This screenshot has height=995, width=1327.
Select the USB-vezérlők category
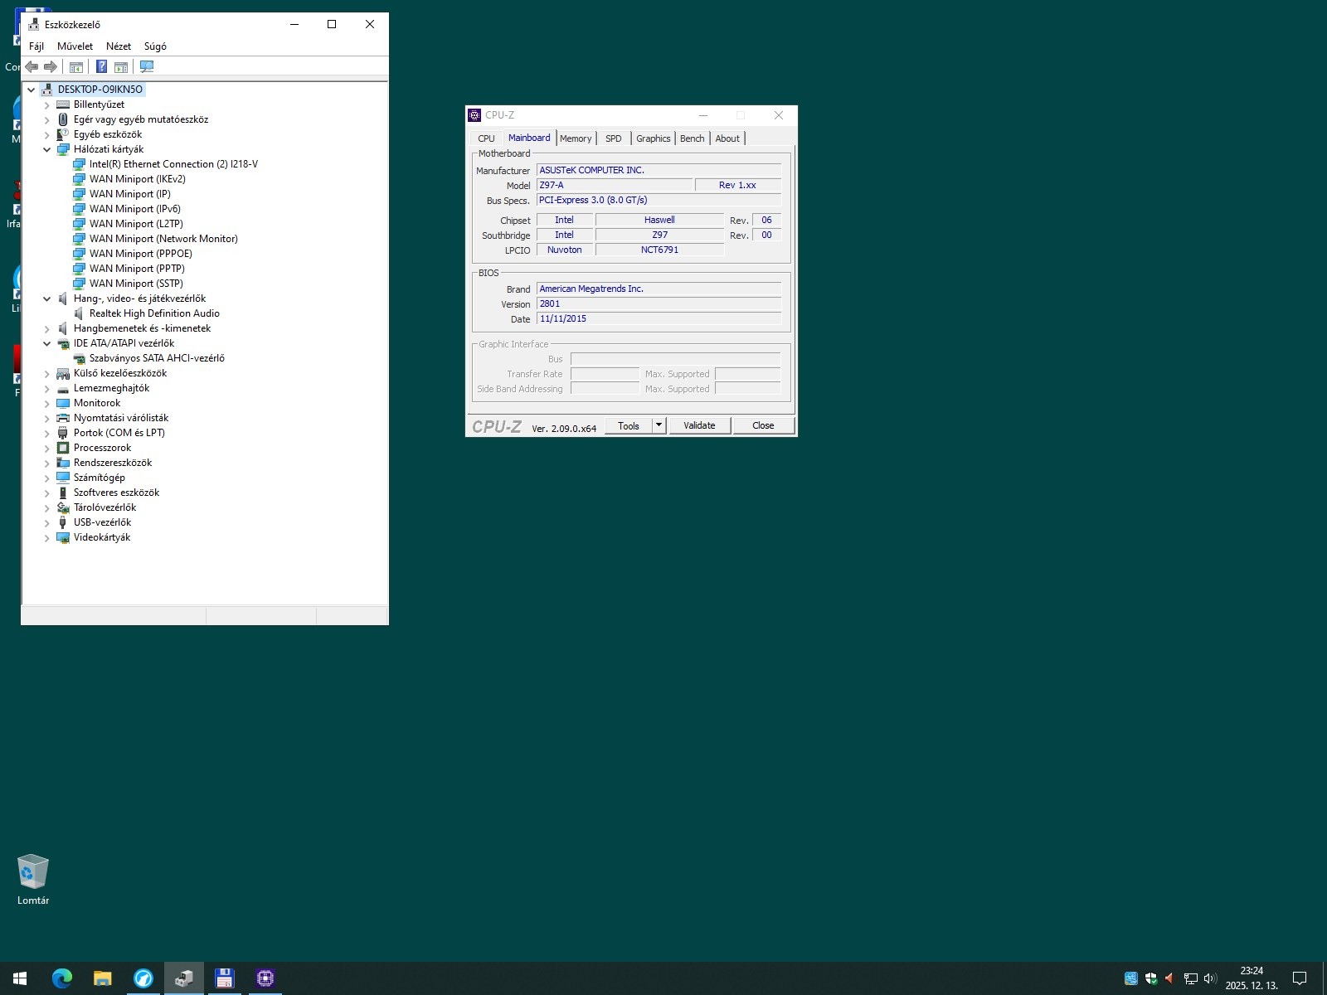pyautogui.click(x=102, y=522)
